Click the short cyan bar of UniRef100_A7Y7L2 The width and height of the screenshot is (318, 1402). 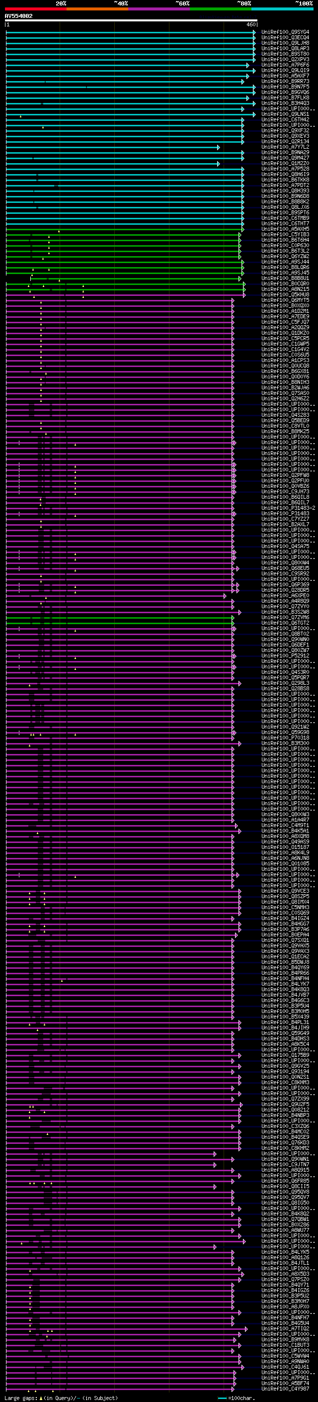112,148
